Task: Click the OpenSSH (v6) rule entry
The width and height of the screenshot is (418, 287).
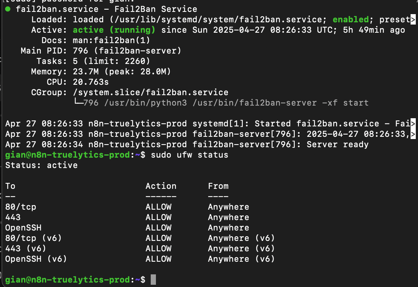Action: point(36,259)
